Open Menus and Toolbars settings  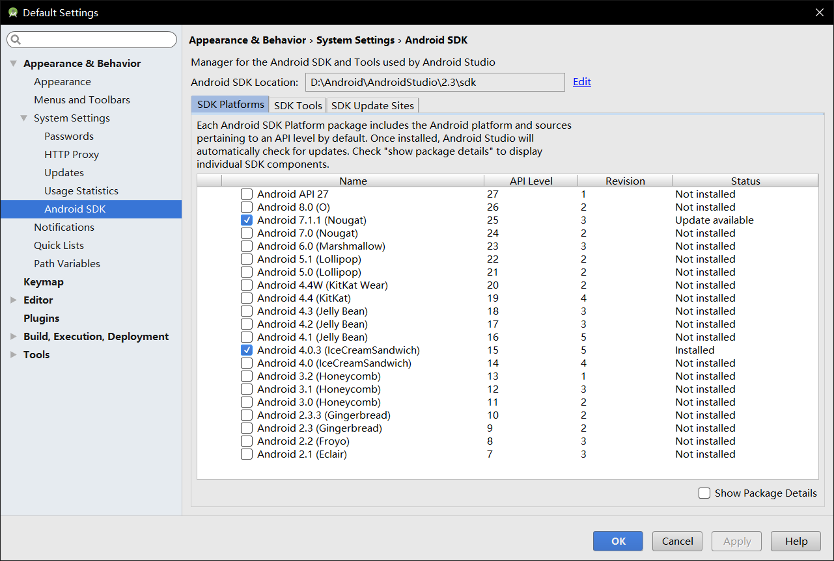tap(82, 100)
